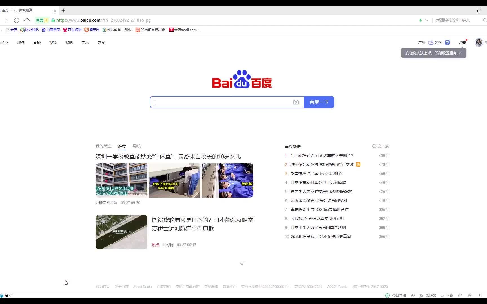Click the 魔方 cube icon in status bar
Viewport: 487px width, 304px height.
2,296
